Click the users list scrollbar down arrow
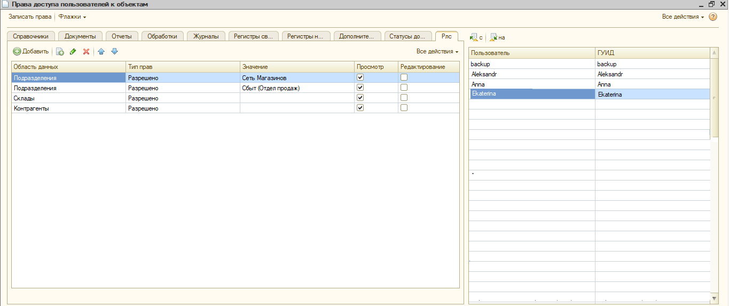The height and width of the screenshot is (306, 729). [715, 298]
